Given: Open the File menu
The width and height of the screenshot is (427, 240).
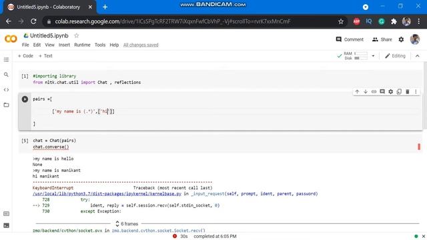Looking at the screenshot, I should pyautogui.click(x=25, y=45).
